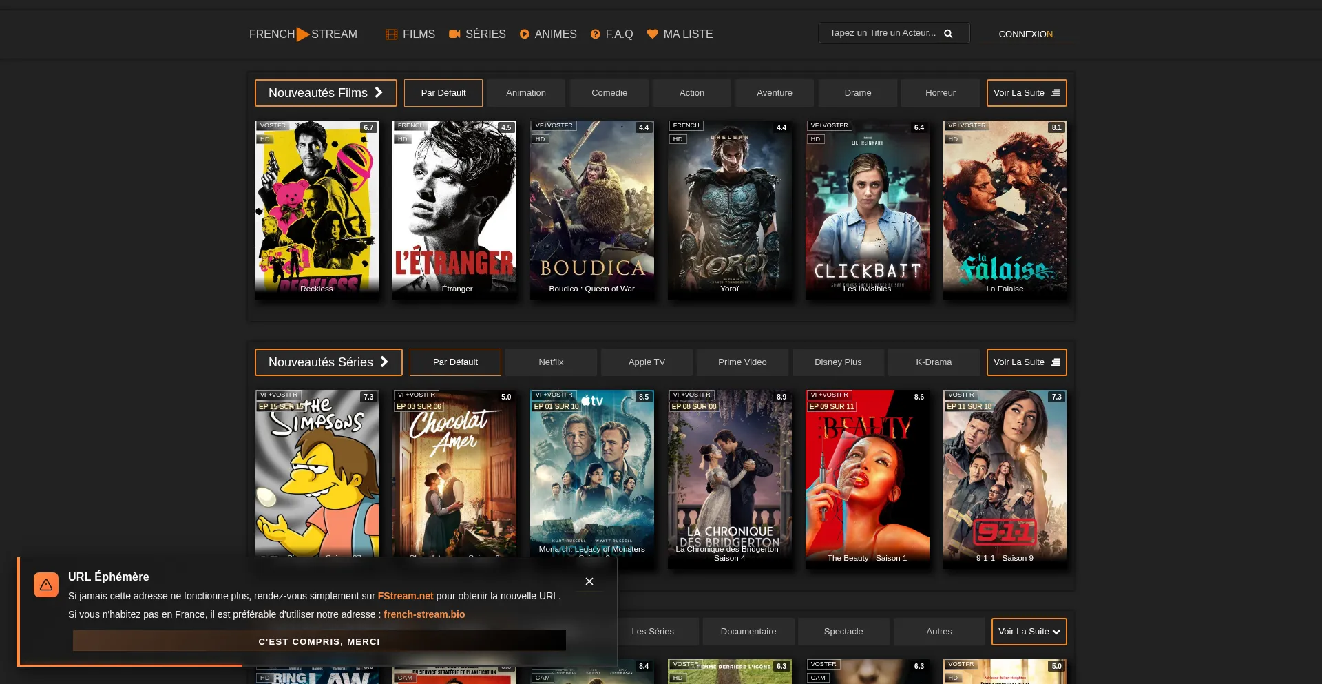Image resolution: width=1322 pixels, height=684 pixels.
Task: Click the Nouveautés Films heading button
Action: 326,93
